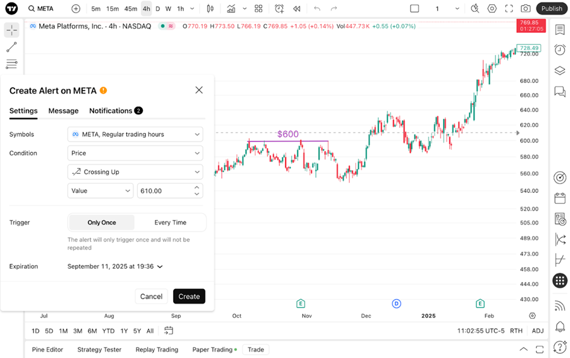Click the Publish button

[x=552, y=8]
